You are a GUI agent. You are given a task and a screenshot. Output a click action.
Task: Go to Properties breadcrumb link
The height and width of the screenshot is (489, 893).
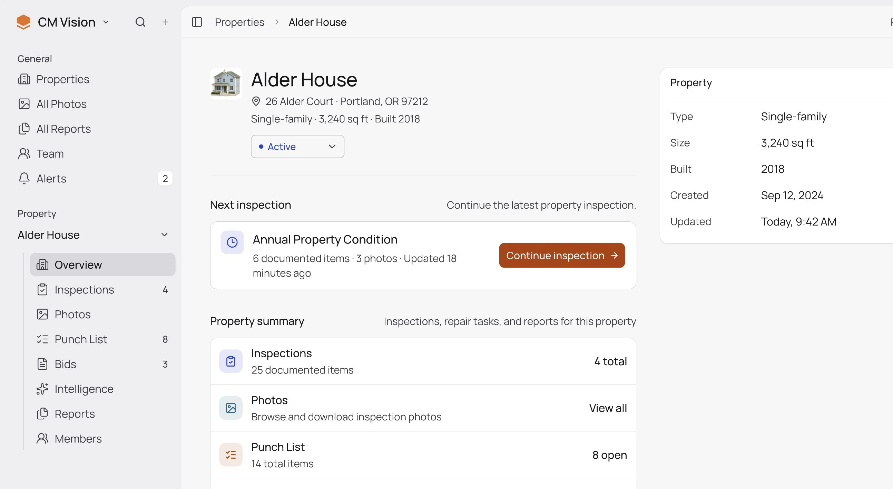(x=239, y=22)
